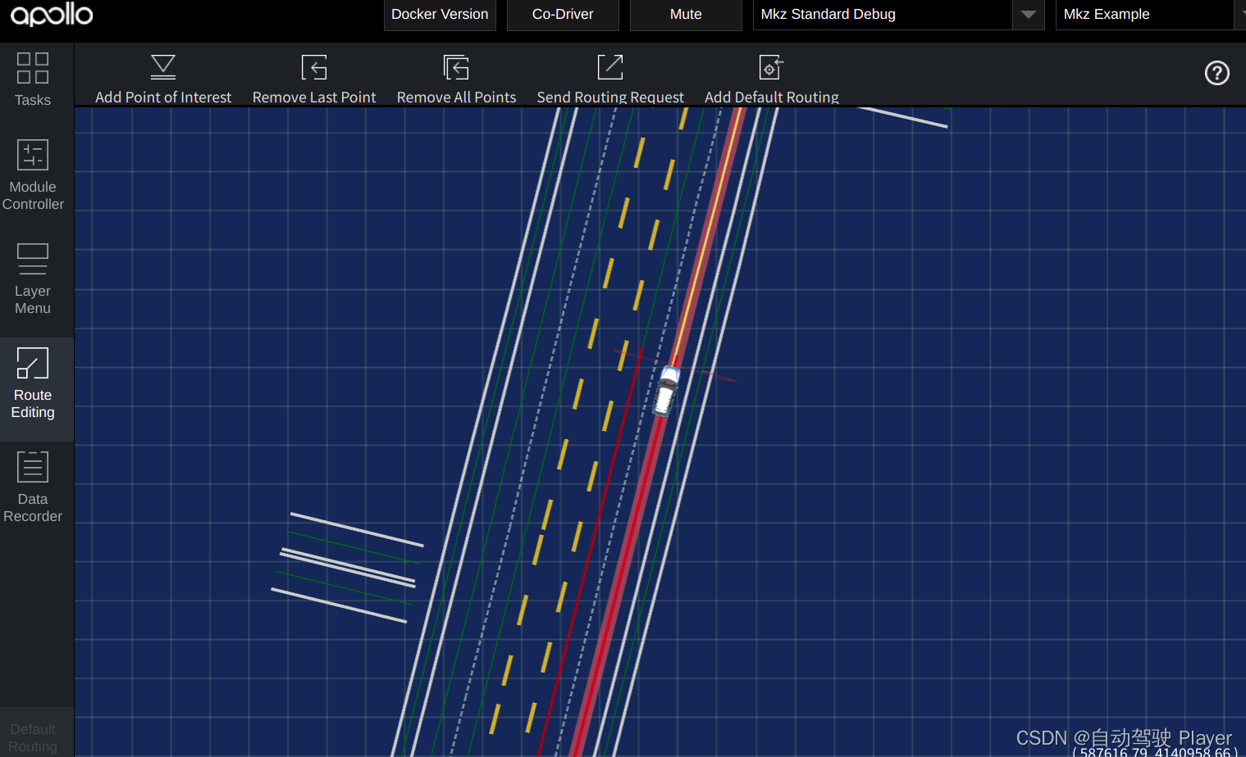This screenshot has height=757, width=1246.
Task: Open the help question mark icon
Action: (x=1216, y=73)
